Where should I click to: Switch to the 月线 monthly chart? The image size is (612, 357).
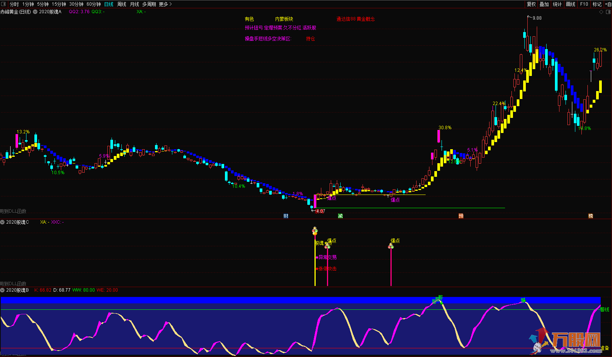coord(135,4)
